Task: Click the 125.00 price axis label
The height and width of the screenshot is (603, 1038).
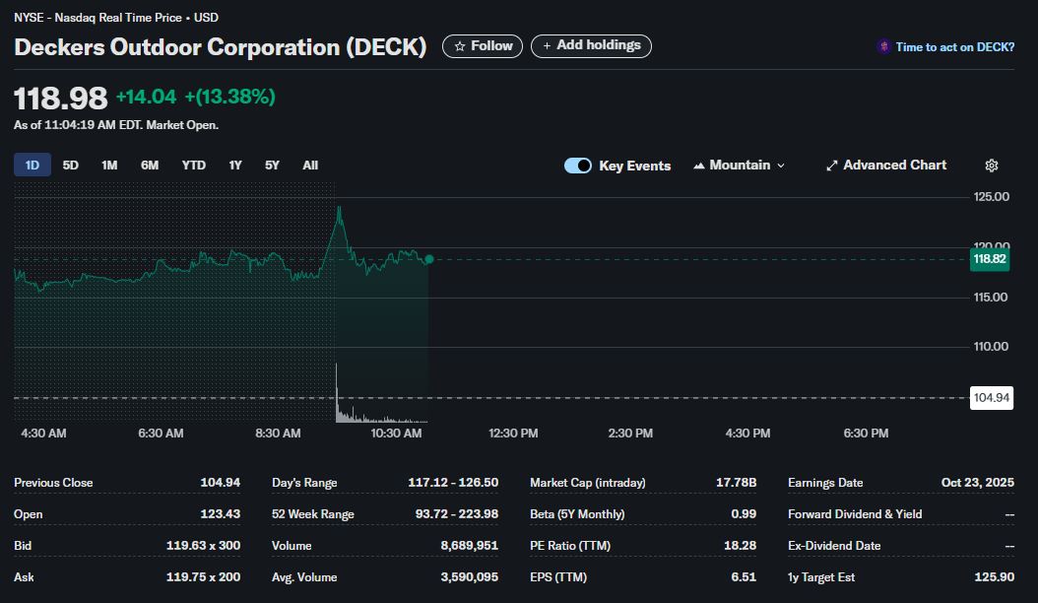Action: pyautogui.click(x=991, y=197)
